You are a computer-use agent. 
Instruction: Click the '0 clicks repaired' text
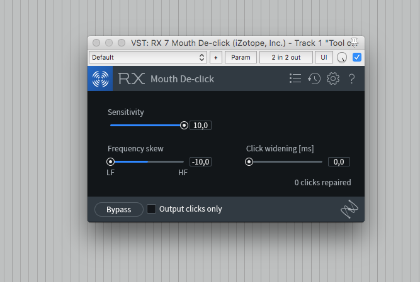322,182
